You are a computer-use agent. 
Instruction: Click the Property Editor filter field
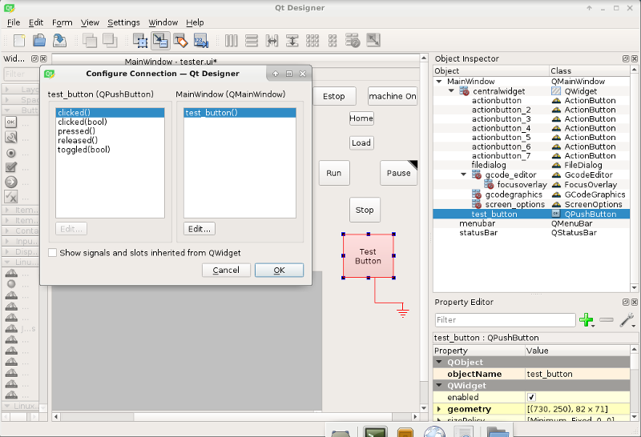tap(504, 320)
